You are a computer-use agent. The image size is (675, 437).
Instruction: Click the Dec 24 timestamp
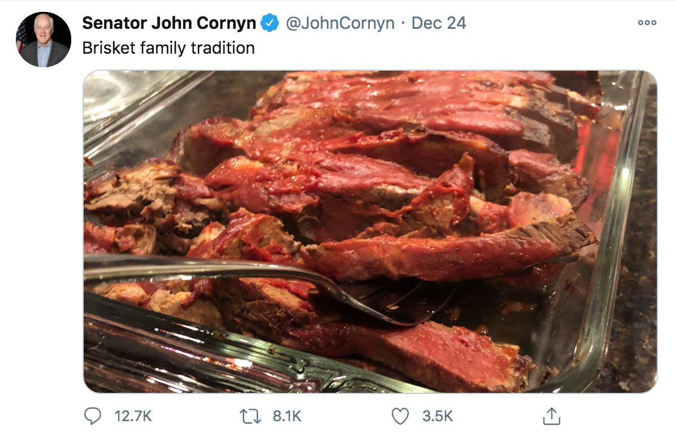(x=438, y=23)
